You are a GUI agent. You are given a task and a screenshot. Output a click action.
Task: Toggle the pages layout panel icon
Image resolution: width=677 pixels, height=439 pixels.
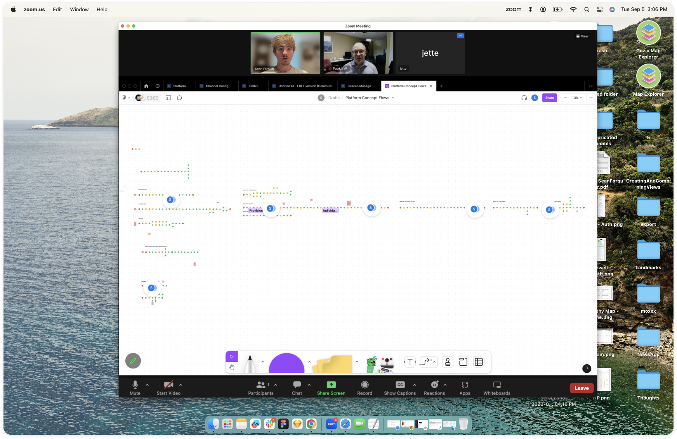click(x=168, y=98)
